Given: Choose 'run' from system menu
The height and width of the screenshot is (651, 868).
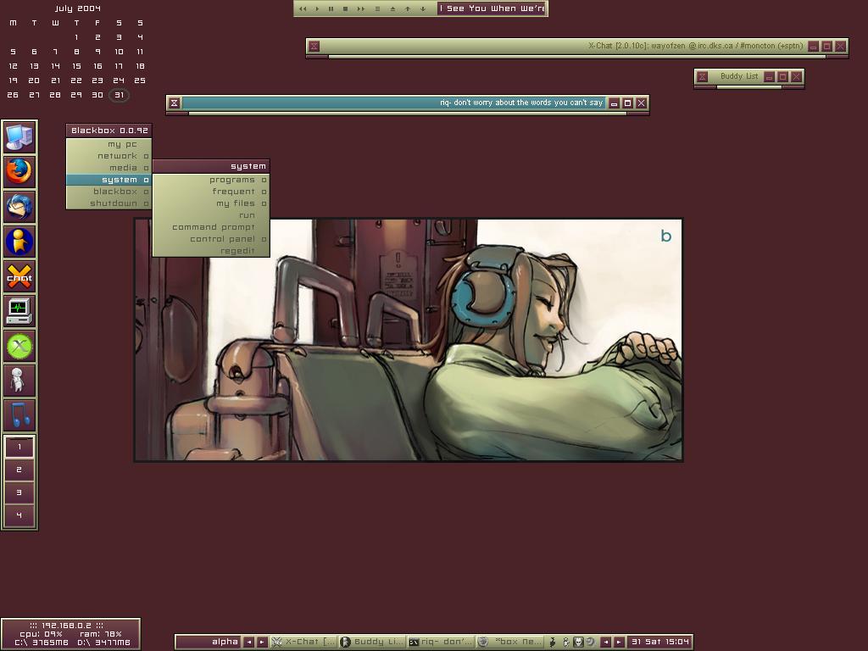Looking at the screenshot, I should tap(211, 215).
